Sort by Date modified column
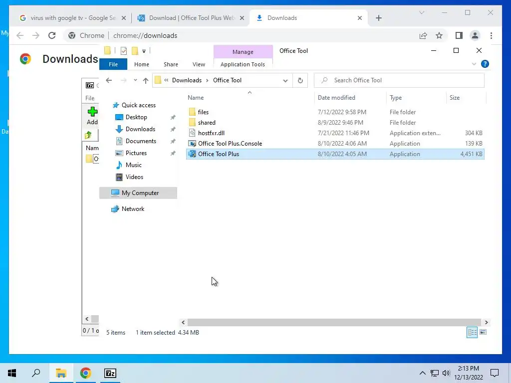511x383 pixels. (x=336, y=97)
